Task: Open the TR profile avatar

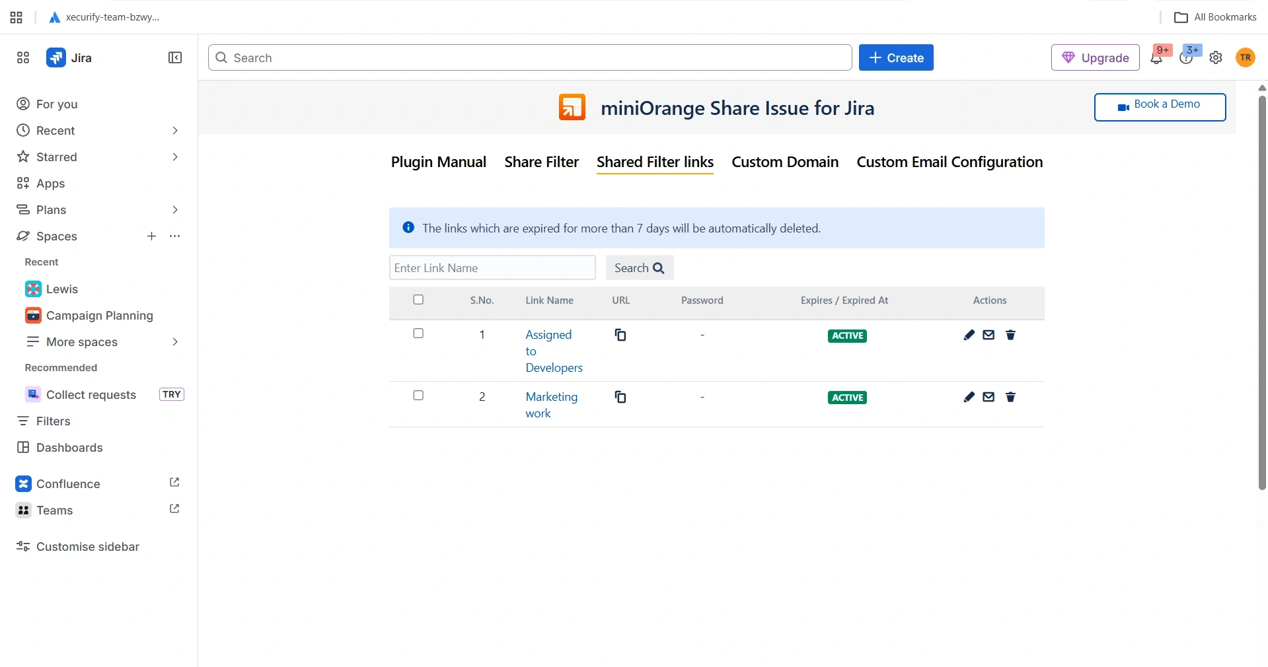Action: tap(1246, 58)
